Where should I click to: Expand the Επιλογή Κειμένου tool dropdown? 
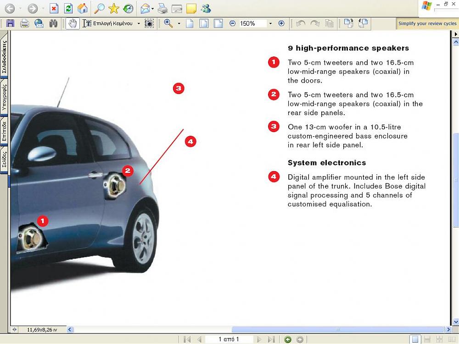(139, 23)
